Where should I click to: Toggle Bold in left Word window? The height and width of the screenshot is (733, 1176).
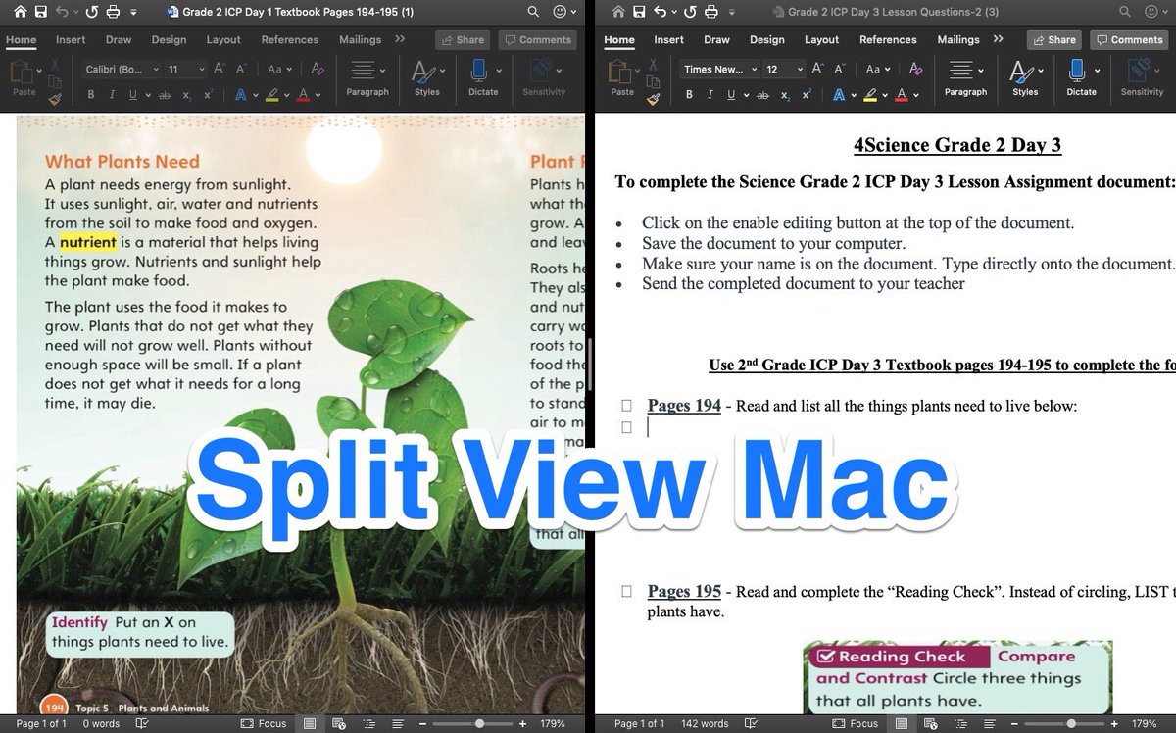[x=91, y=95]
